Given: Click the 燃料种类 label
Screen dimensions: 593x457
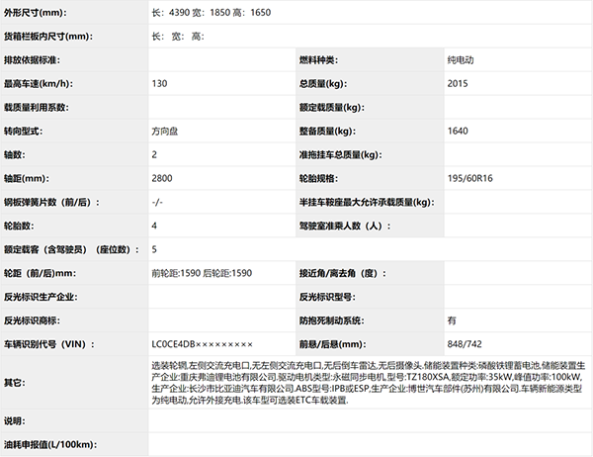Looking at the screenshot, I should click(318, 60).
